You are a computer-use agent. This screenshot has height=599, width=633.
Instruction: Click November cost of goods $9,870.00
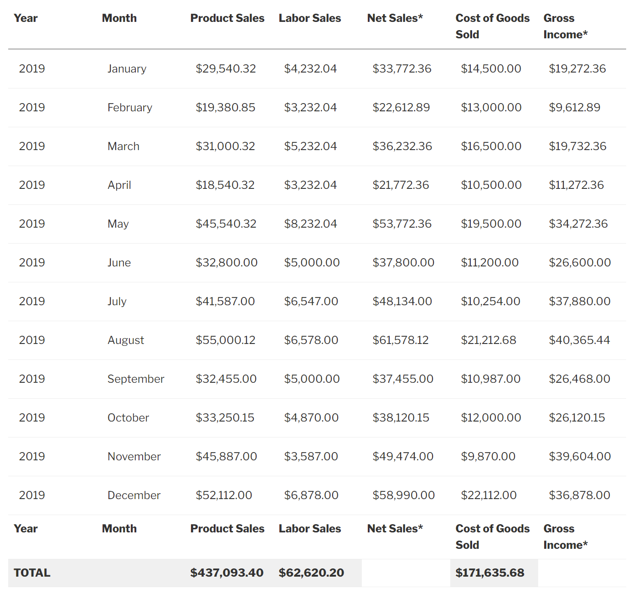[x=488, y=457]
